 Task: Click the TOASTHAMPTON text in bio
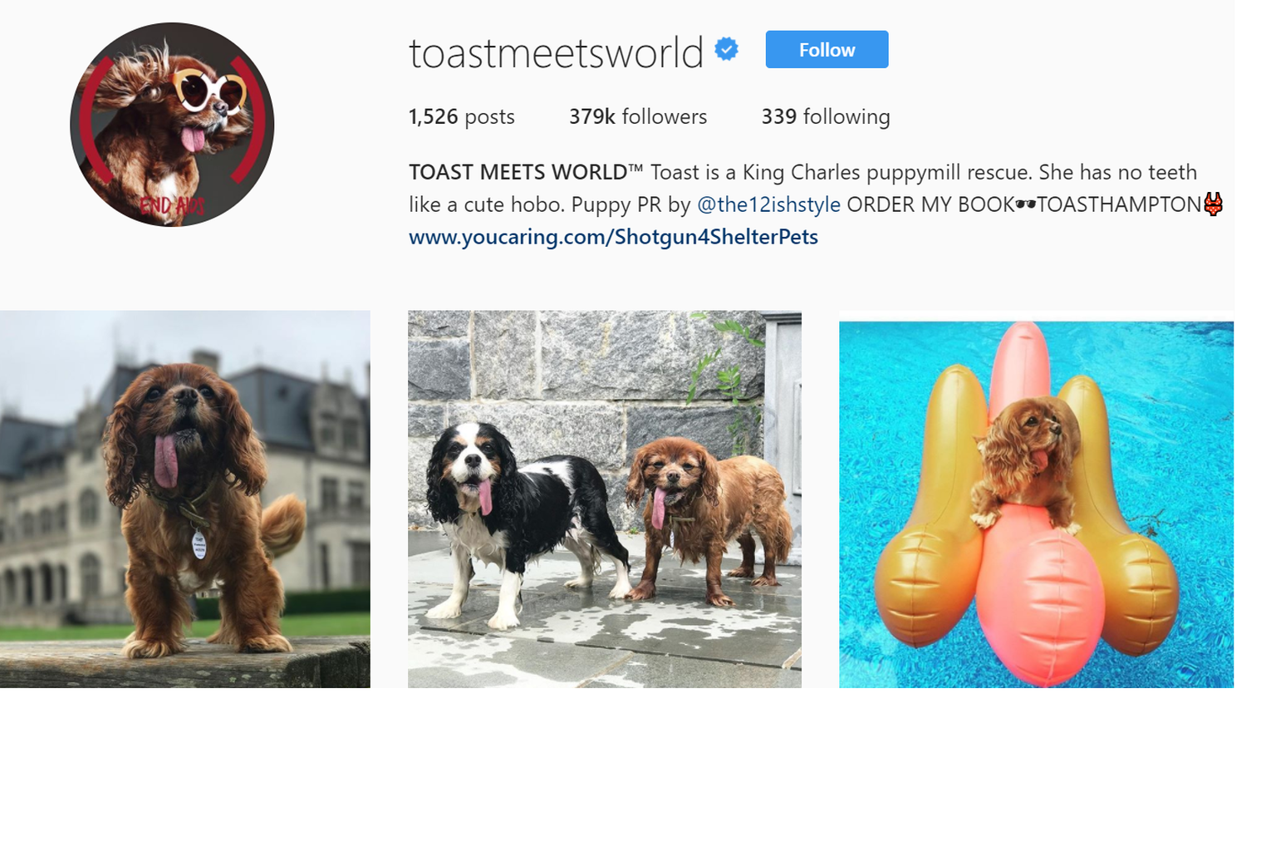tap(1119, 204)
